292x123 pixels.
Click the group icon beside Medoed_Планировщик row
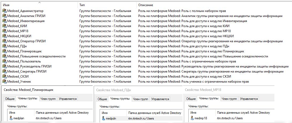[x=5, y=51]
